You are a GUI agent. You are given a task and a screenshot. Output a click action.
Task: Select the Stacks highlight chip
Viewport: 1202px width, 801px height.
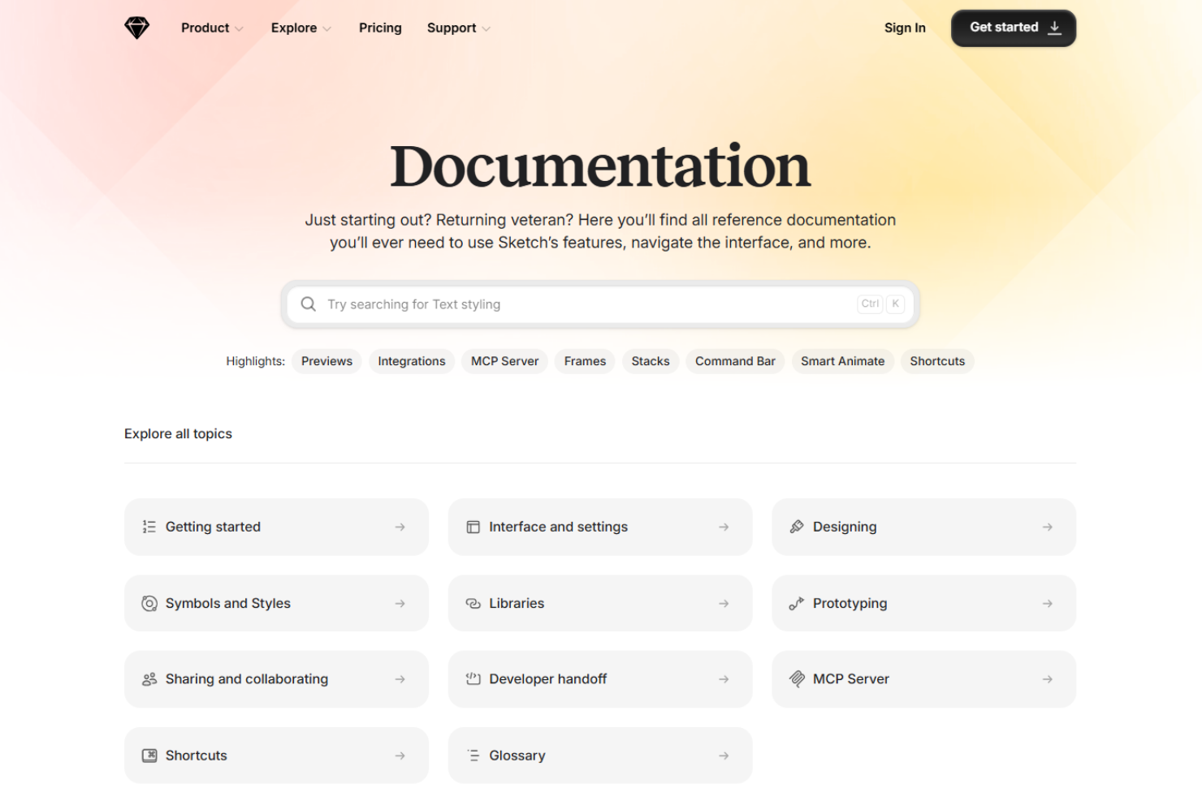pyautogui.click(x=651, y=361)
